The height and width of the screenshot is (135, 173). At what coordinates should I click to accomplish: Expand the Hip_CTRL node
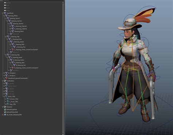pyautogui.click(x=6, y=104)
